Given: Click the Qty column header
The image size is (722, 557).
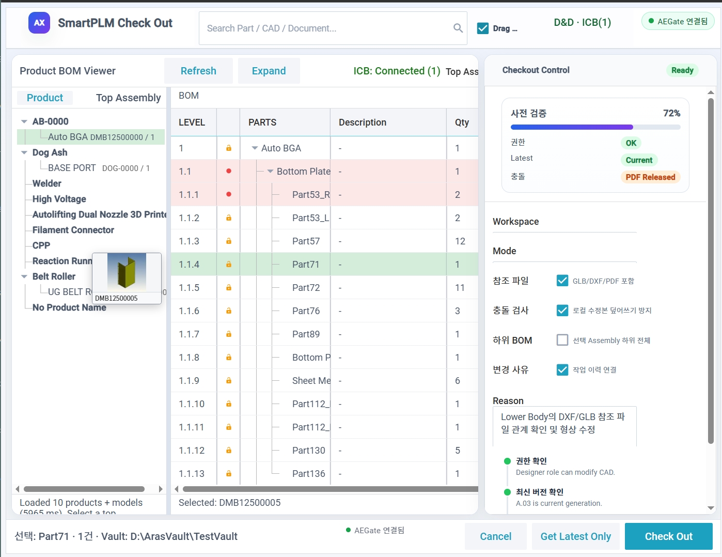Looking at the screenshot, I should 462,122.
